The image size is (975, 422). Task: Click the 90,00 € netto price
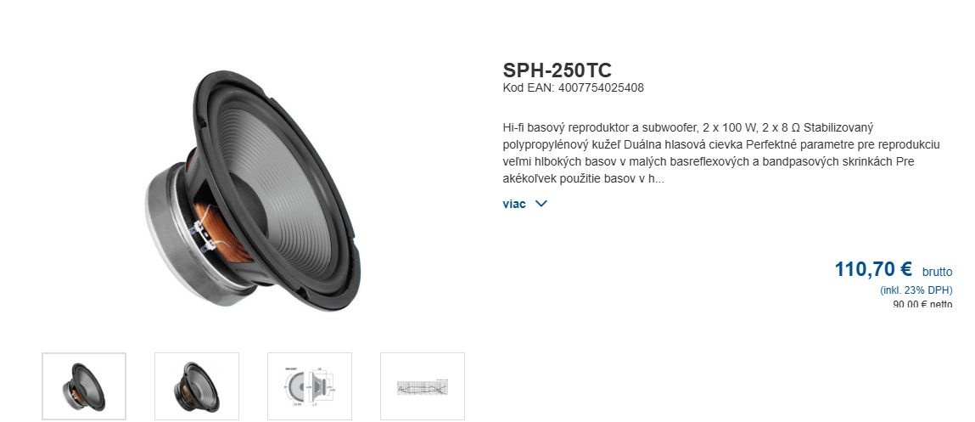922,304
